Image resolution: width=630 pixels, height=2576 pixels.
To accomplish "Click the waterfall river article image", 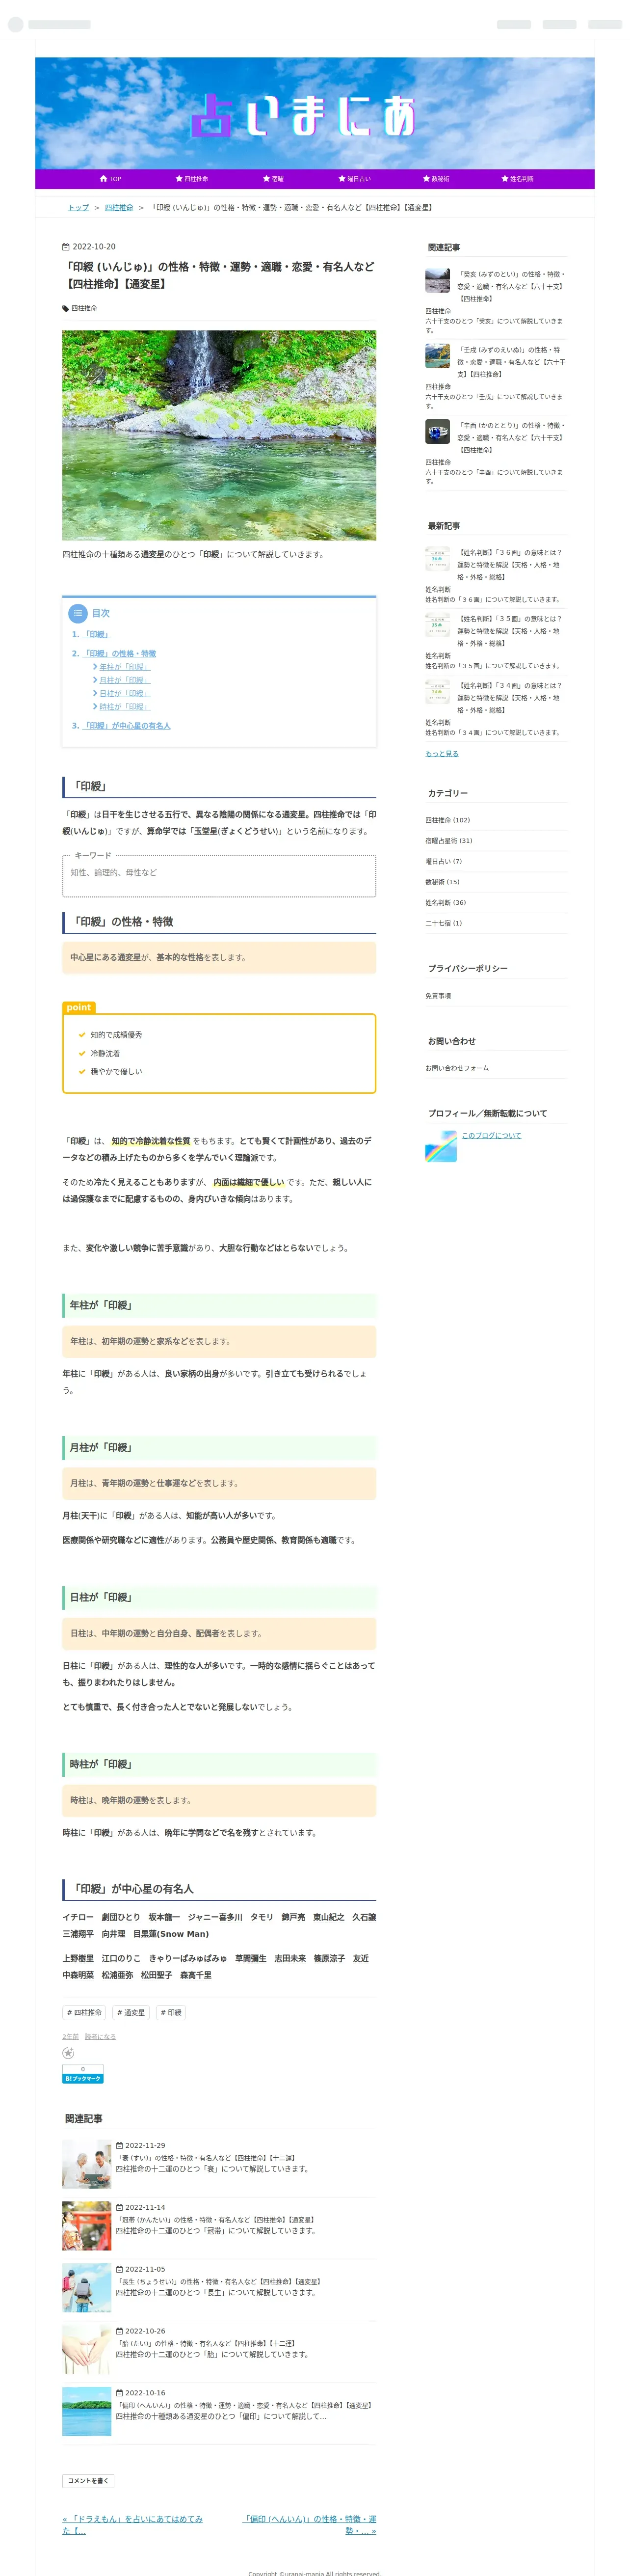I will pos(219,435).
